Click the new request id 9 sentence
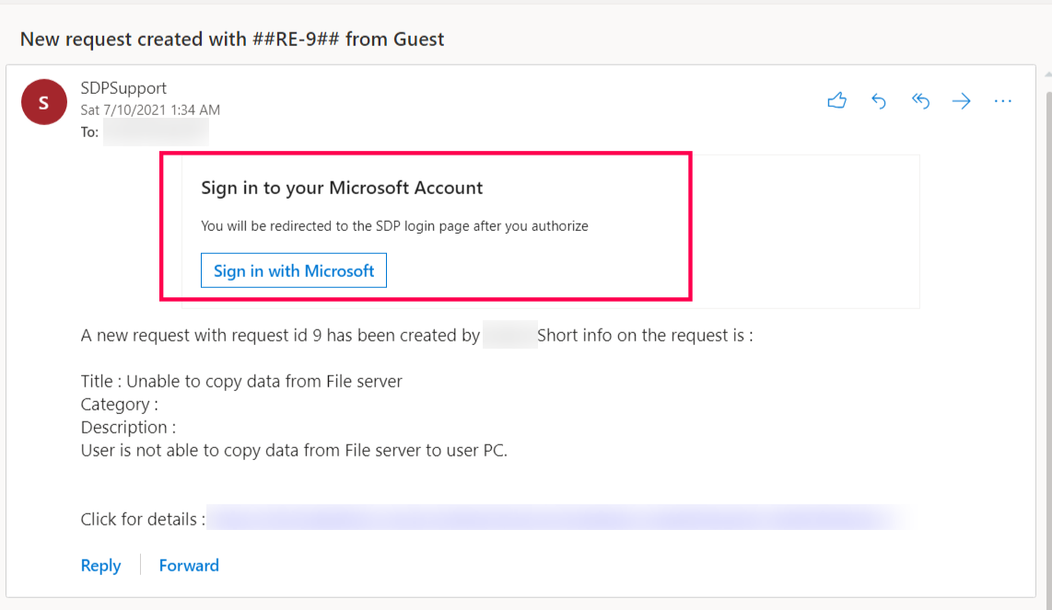Viewport: 1052px width, 610px height. click(x=416, y=335)
